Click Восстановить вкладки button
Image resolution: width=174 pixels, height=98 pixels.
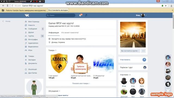(58, 10)
